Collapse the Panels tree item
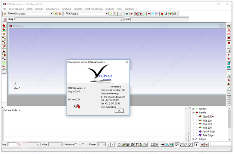The height and width of the screenshot is (154, 234). (x=193, y=113)
